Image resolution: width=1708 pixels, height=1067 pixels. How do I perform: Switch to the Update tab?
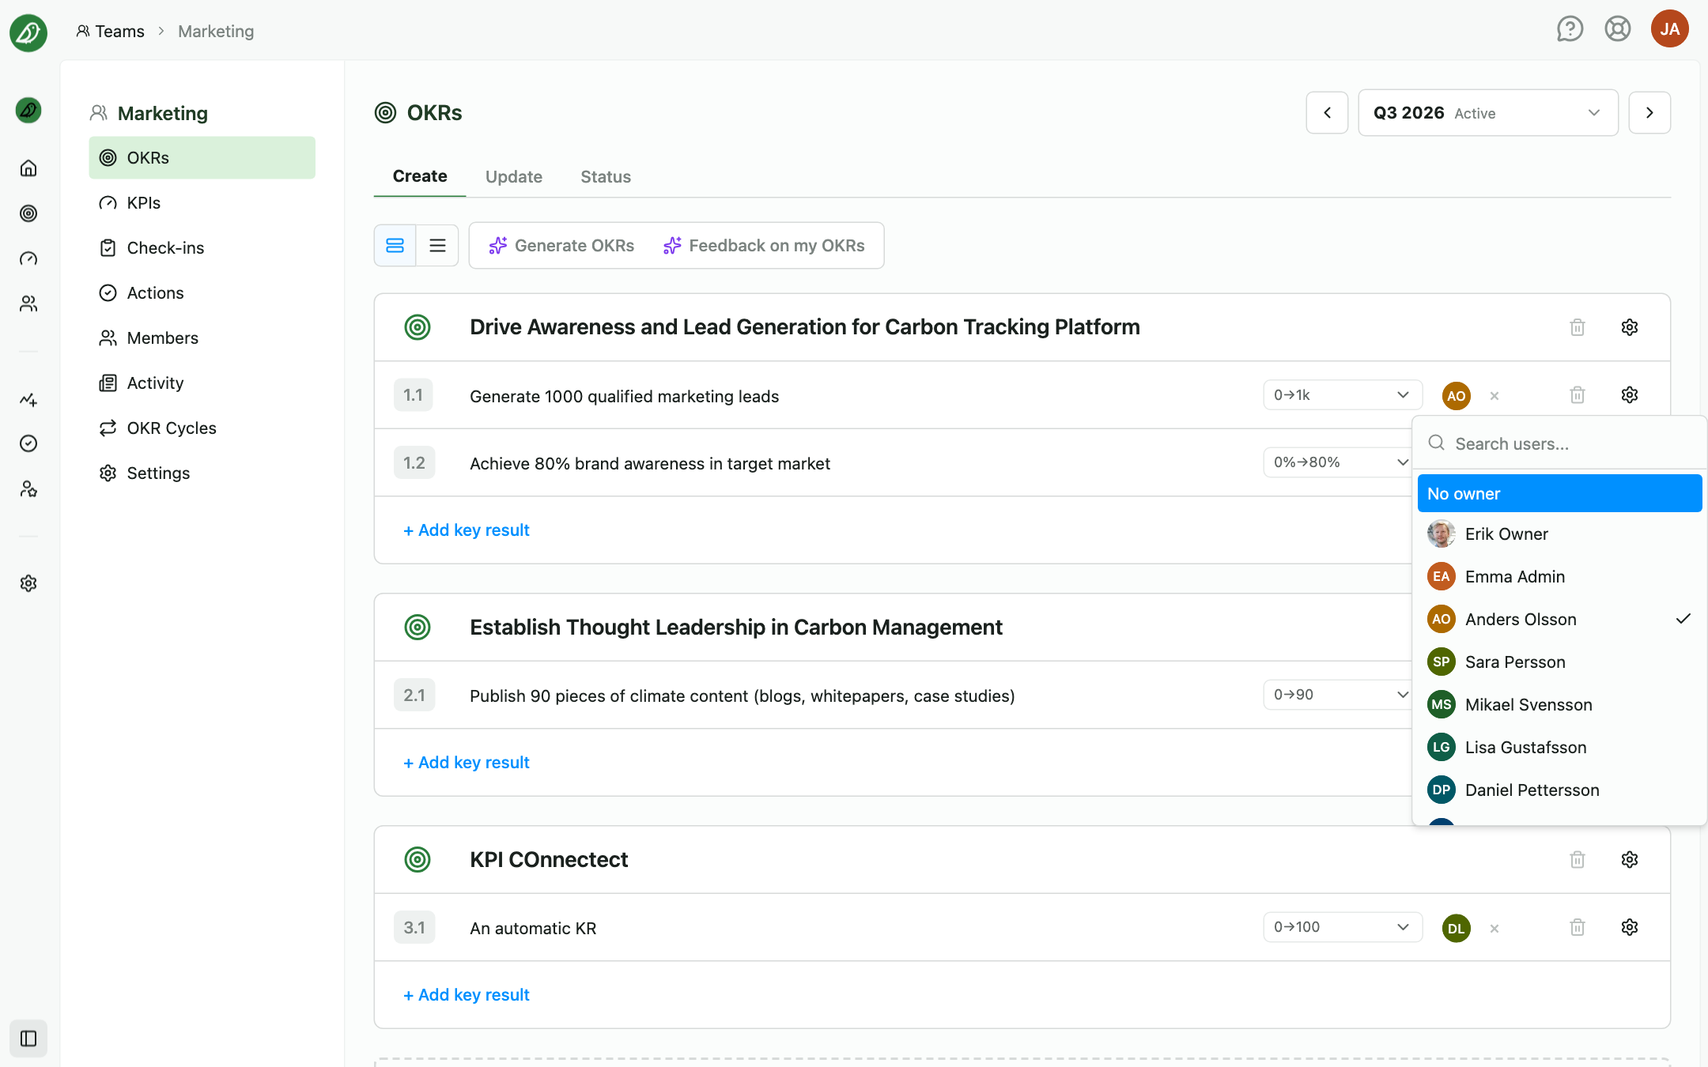[x=514, y=176]
